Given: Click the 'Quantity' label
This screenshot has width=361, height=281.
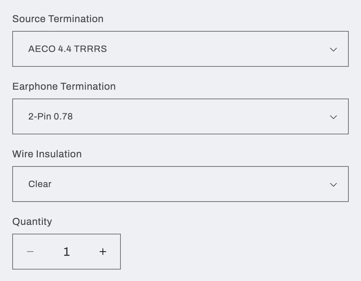Looking at the screenshot, I should 32,221.
